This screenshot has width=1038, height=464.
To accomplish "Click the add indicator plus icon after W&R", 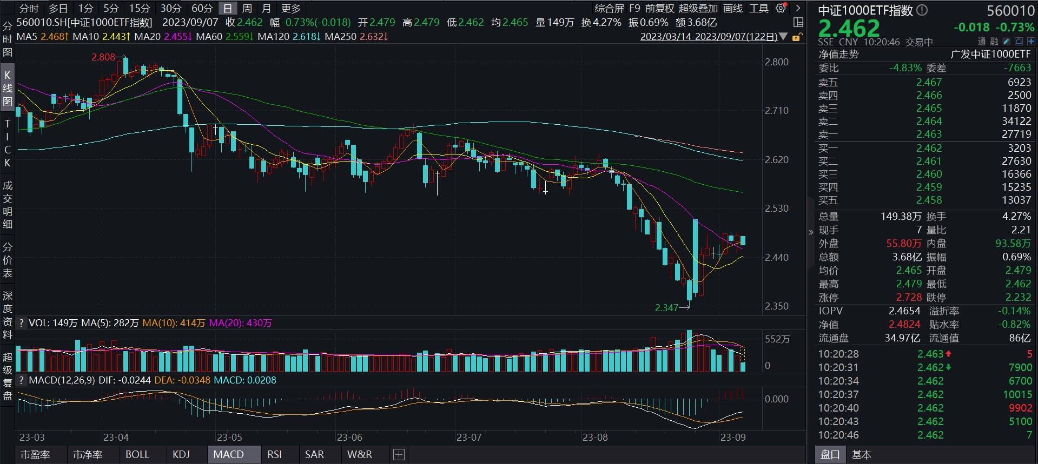I will 399,455.
